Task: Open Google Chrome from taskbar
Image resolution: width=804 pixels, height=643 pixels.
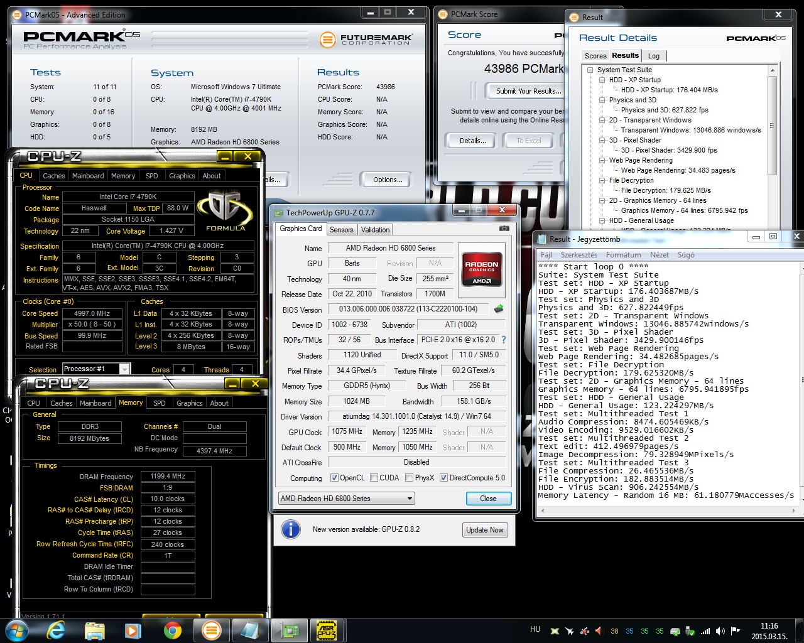Action: pyautogui.click(x=172, y=630)
